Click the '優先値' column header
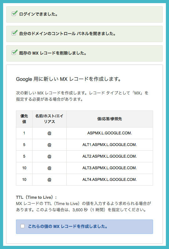 tap(24, 119)
